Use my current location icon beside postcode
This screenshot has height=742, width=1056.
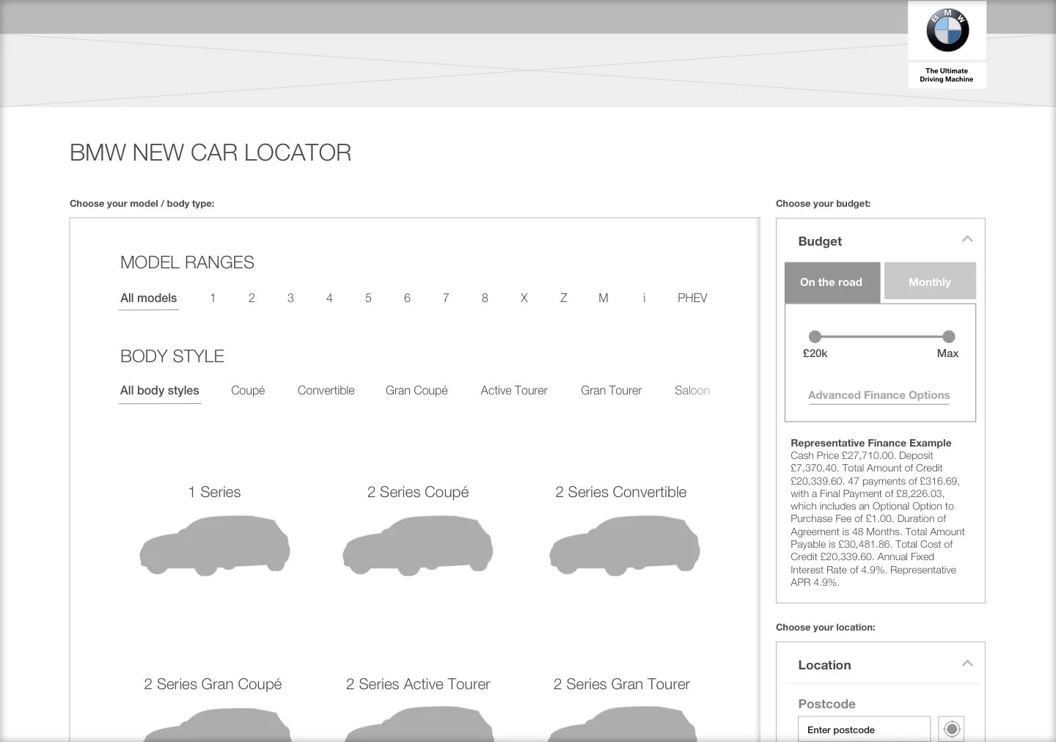[951, 730]
